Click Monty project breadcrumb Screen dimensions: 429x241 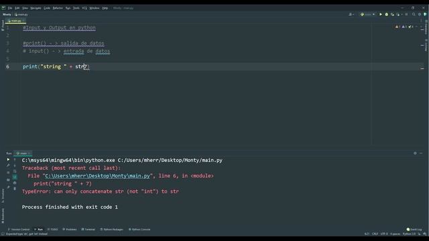point(7,15)
